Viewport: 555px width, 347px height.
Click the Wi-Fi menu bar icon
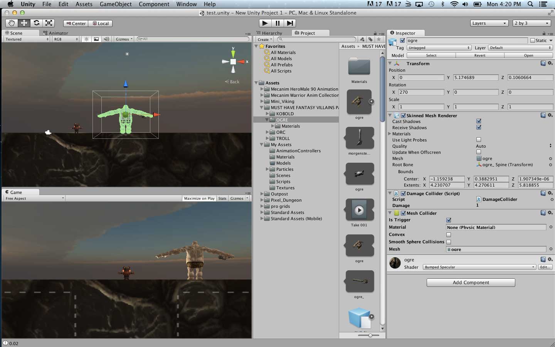454,4
